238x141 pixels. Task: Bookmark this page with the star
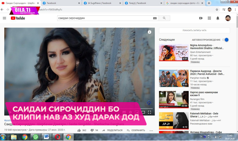[x=217, y=10]
